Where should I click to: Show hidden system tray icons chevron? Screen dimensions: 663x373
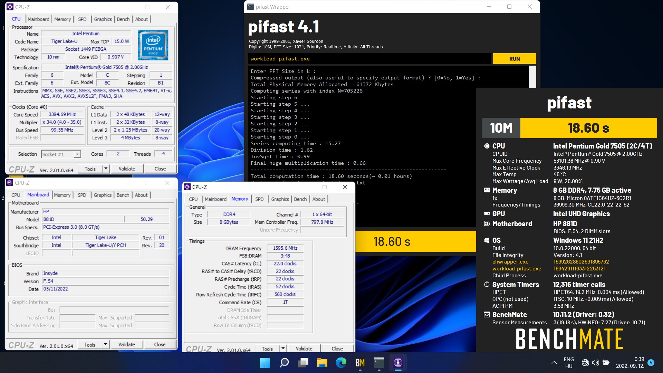click(554, 363)
